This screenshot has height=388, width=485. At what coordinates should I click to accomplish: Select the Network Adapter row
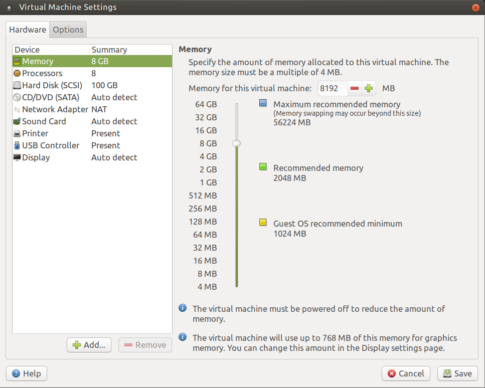pos(92,109)
